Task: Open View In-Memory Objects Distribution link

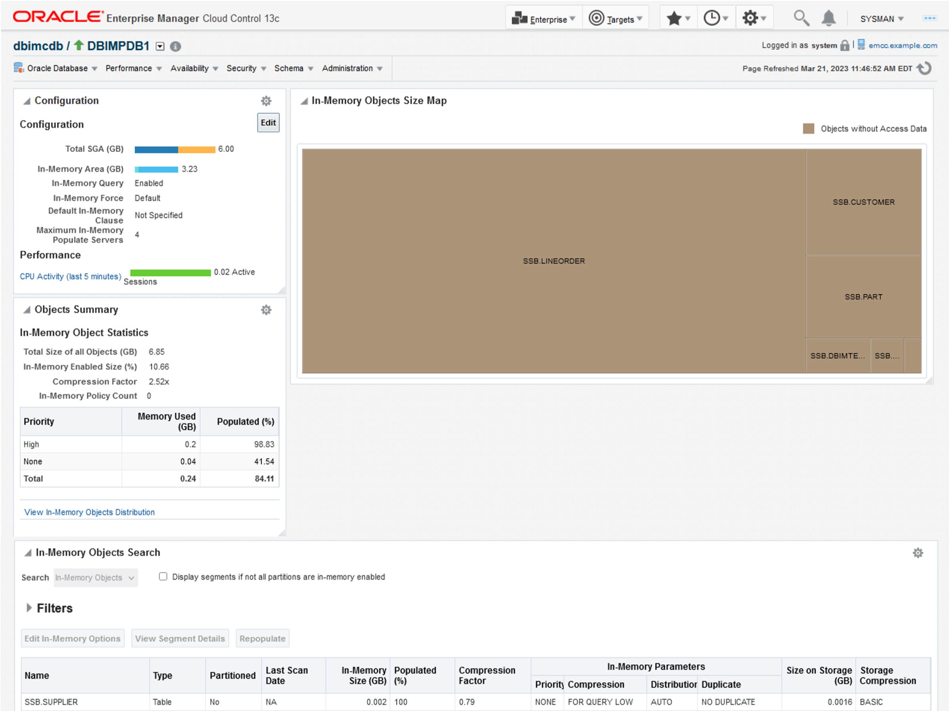Action: [89, 512]
